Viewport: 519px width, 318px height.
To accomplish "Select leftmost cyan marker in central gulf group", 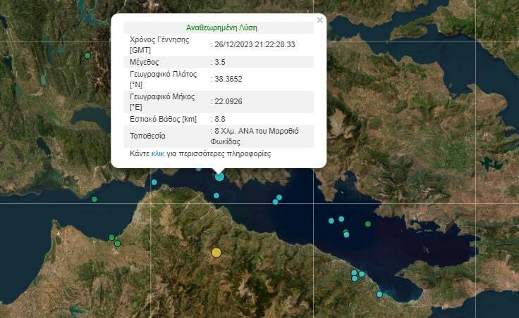I will pos(331,221).
